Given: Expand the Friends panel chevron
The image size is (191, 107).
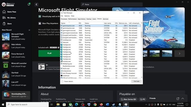Looking at the screenshot, I should [x=183, y=98].
